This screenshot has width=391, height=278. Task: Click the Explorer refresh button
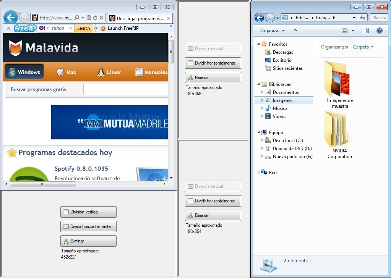click(x=363, y=18)
